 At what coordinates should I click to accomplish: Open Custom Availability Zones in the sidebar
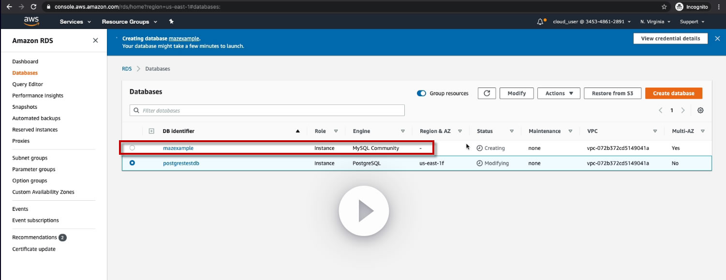pos(44,192)
